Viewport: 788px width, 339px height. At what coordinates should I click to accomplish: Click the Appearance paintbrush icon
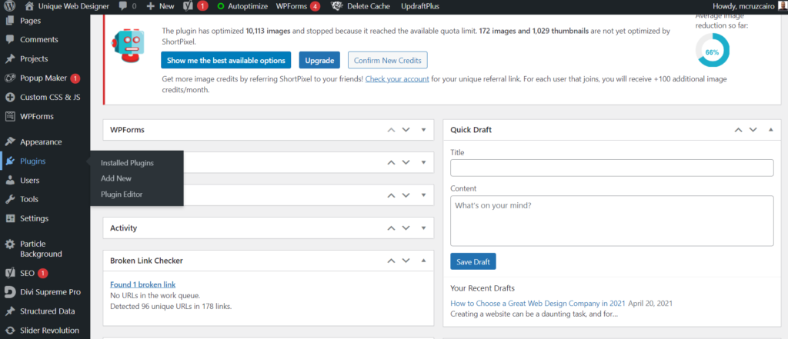[9, 142]
